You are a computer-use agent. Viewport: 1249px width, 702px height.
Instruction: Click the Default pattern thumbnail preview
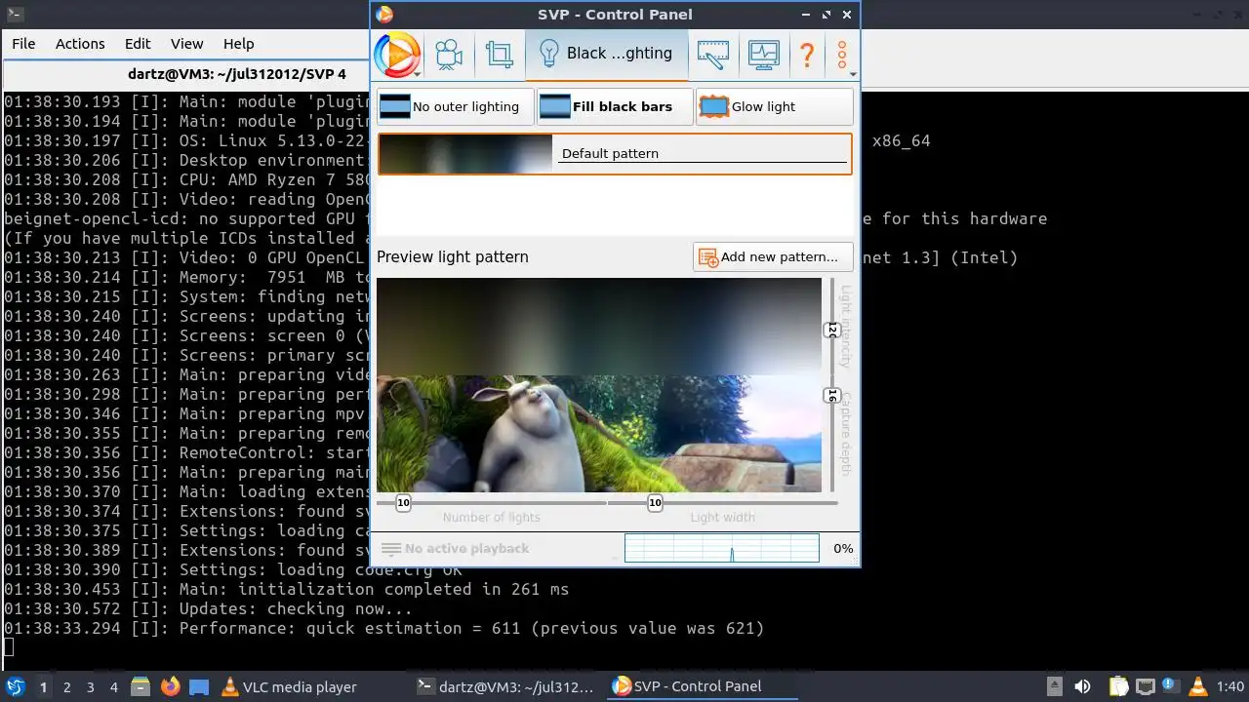click(465, 154)
